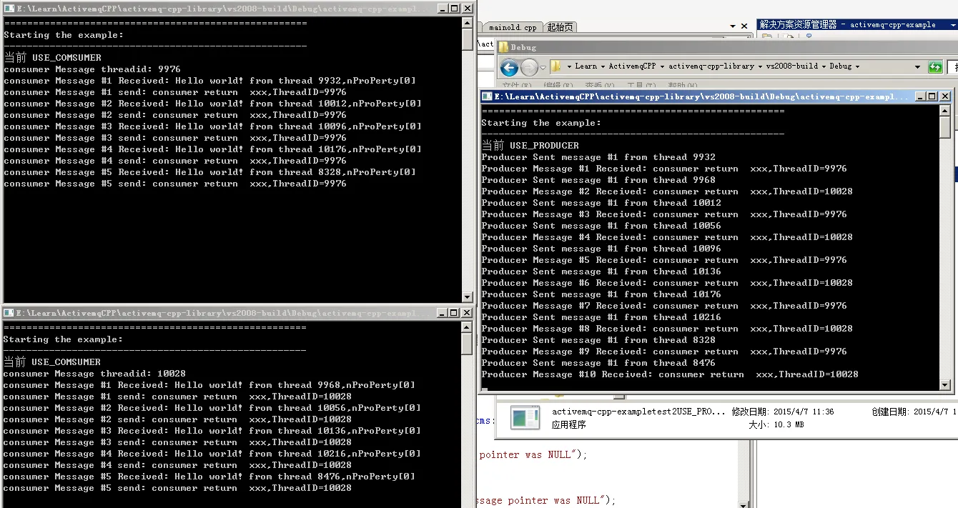958x508 pixels.
Task: Close the active editor tab with X
Action: pos(745,26)
